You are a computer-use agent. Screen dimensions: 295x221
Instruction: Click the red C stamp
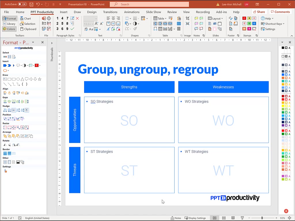[244, 18]
